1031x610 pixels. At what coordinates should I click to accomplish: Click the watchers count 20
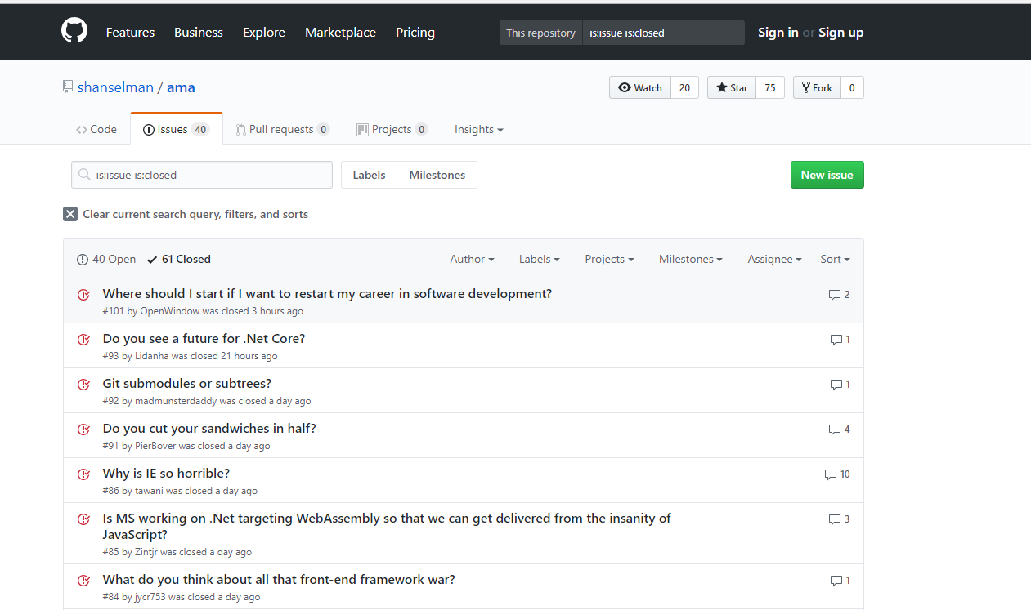coord(685,87)
